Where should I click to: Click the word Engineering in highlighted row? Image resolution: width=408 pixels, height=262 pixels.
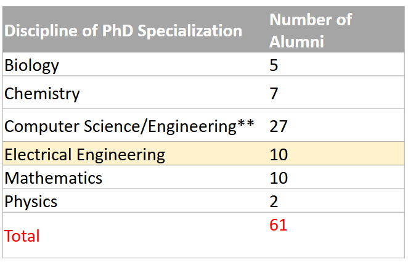click(x=121, y=155)
